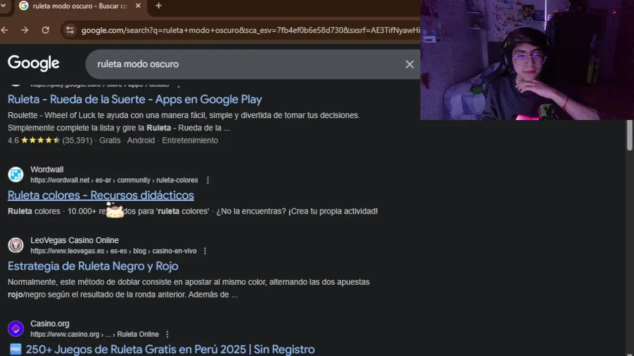
Task: Click the leovegas.es breadcrumb URL
Action: coord(113,251)
